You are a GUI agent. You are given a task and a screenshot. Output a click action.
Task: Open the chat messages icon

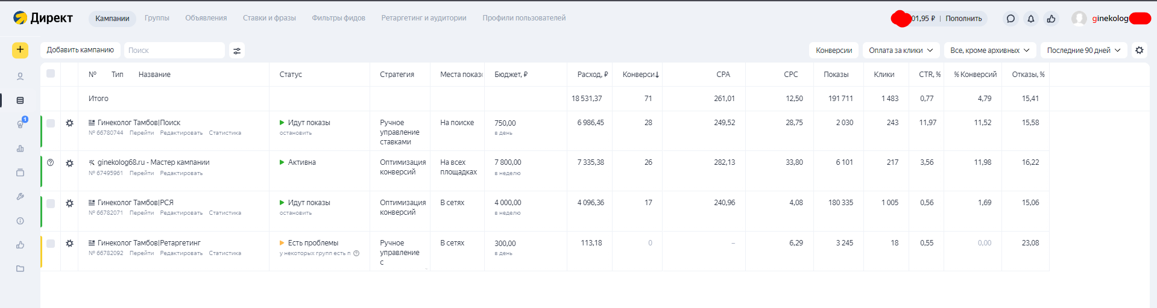pos(1010,19)
